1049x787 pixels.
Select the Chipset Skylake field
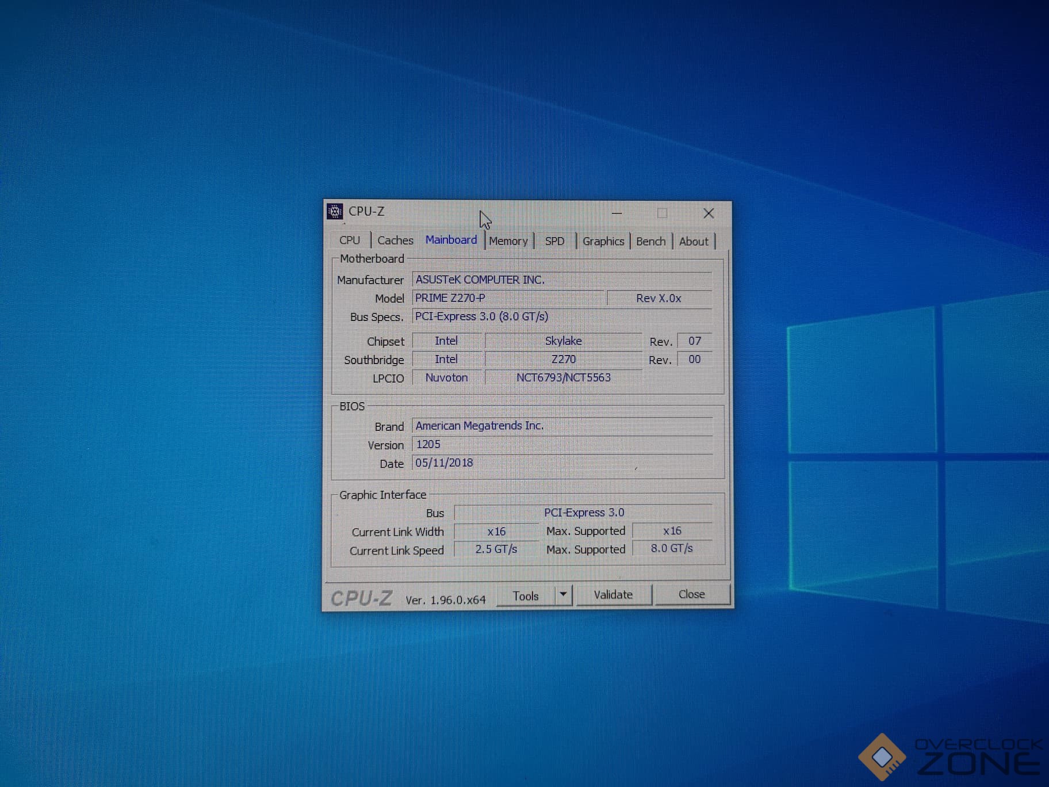[x=563, y=341]
